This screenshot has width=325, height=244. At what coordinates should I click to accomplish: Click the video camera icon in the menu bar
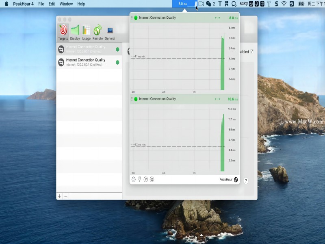coord(201,4)
